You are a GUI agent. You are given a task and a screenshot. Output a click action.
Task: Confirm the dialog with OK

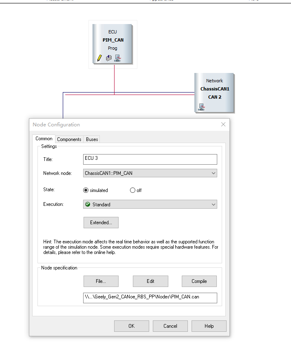[132, 326]
